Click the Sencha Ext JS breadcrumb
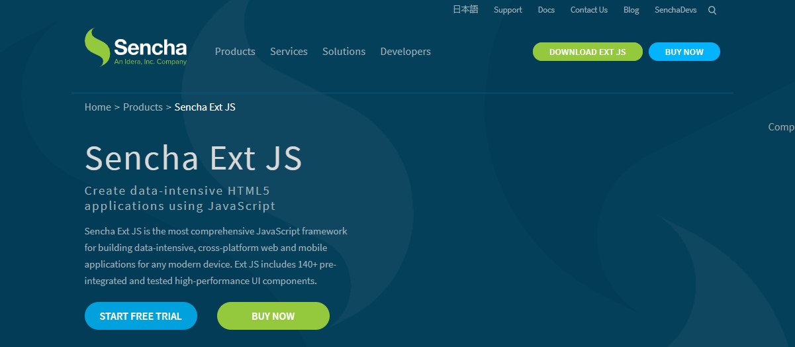The image size is (795, 347). 205,107
